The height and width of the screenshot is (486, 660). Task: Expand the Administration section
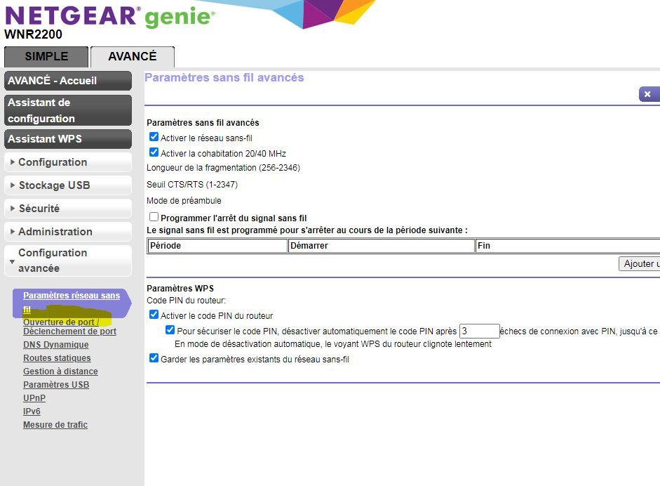[68, 232]
